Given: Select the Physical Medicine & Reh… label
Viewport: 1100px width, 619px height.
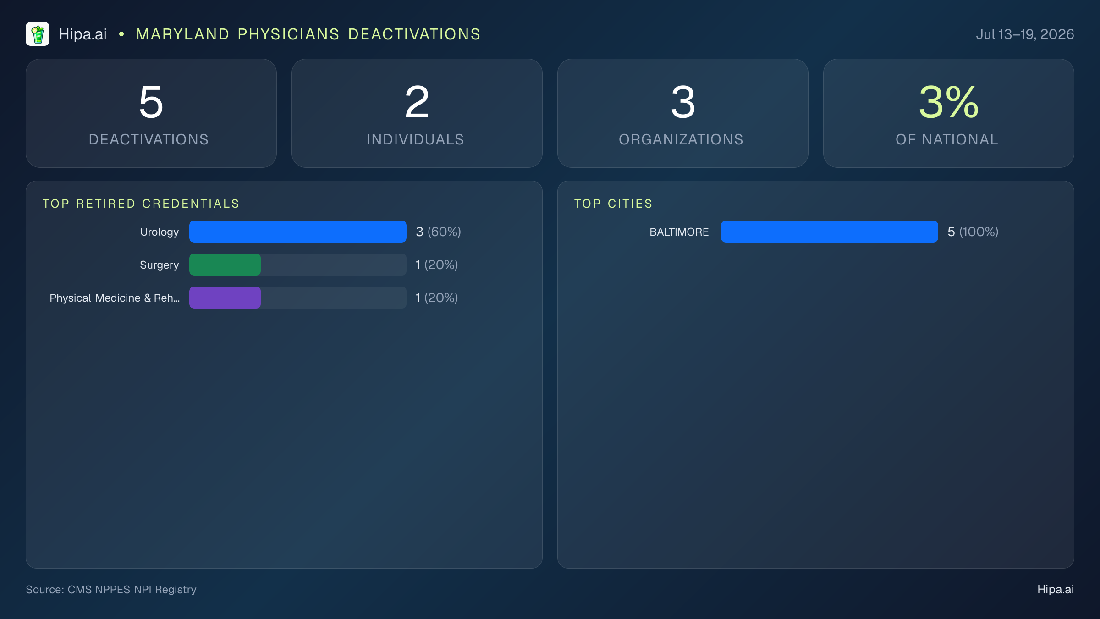Looking at the screenshot, I should coord(115,298).
